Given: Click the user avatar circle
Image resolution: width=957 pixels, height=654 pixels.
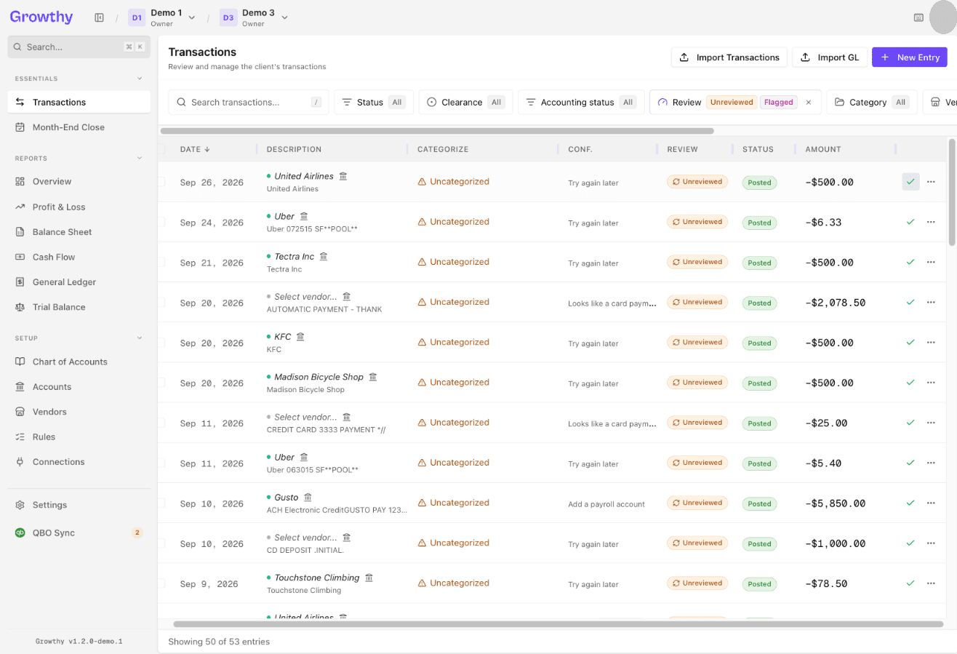Looking at the screenshot, I should [x=944, y=17].
